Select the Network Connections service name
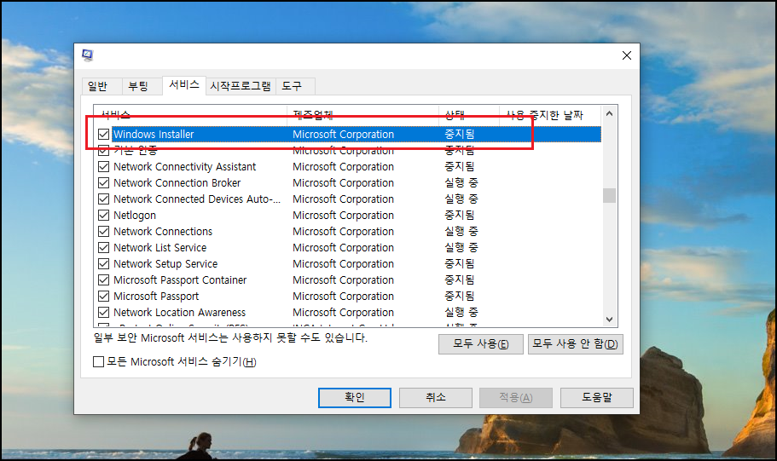Viewport: 777px width, 461px height. [163, 231]
